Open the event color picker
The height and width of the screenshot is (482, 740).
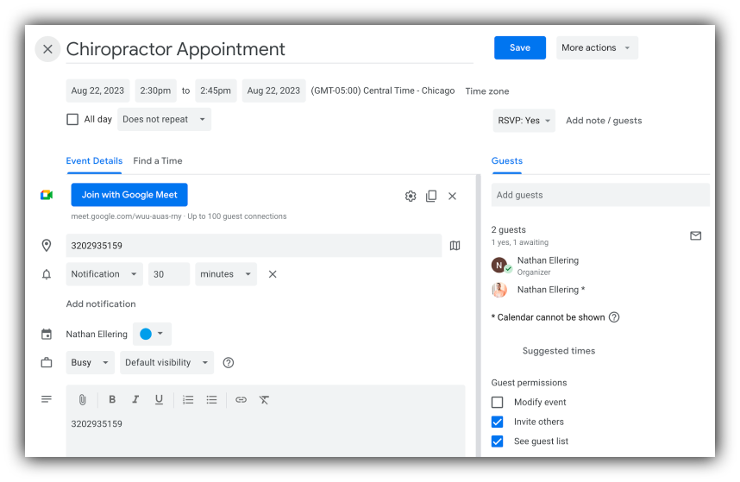[152, 334]
